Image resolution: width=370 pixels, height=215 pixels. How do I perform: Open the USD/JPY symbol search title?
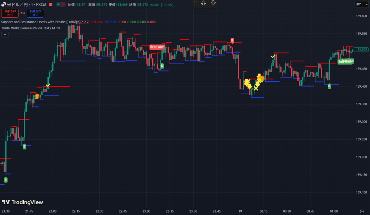click(x=27, y=4)
